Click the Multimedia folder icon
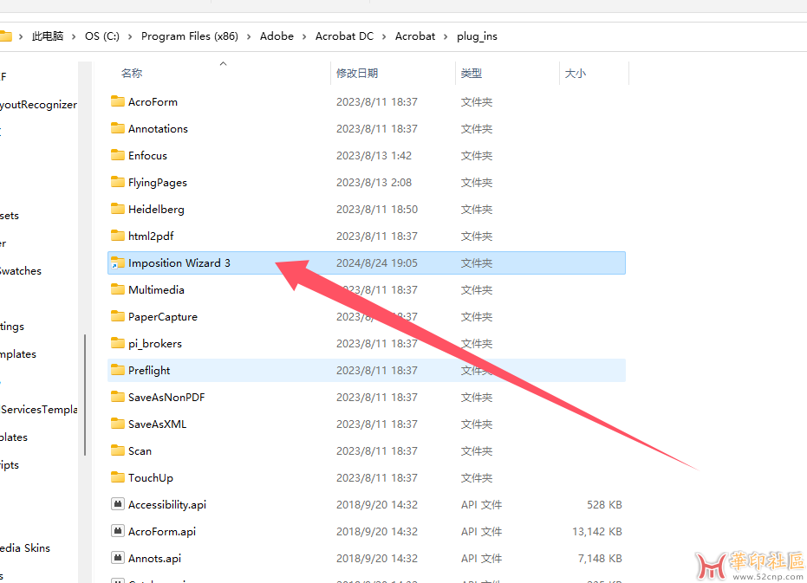807x583 pixels. click(x=118, y=289)
